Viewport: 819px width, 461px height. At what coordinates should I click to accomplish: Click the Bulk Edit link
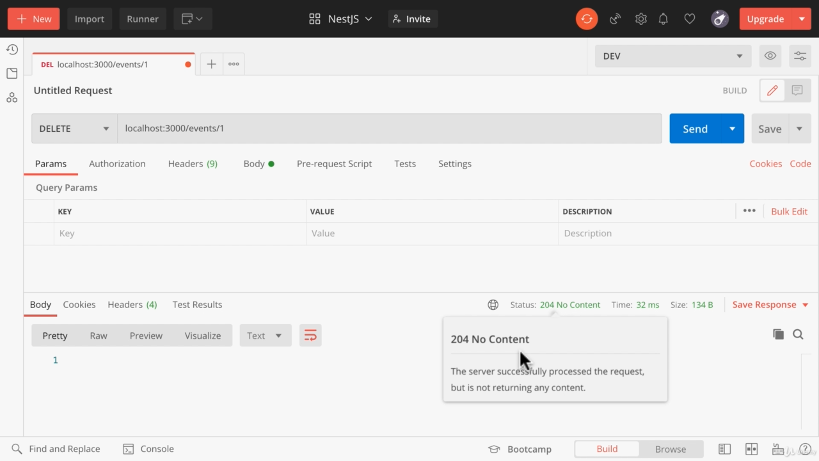click(x=789, y=211)
